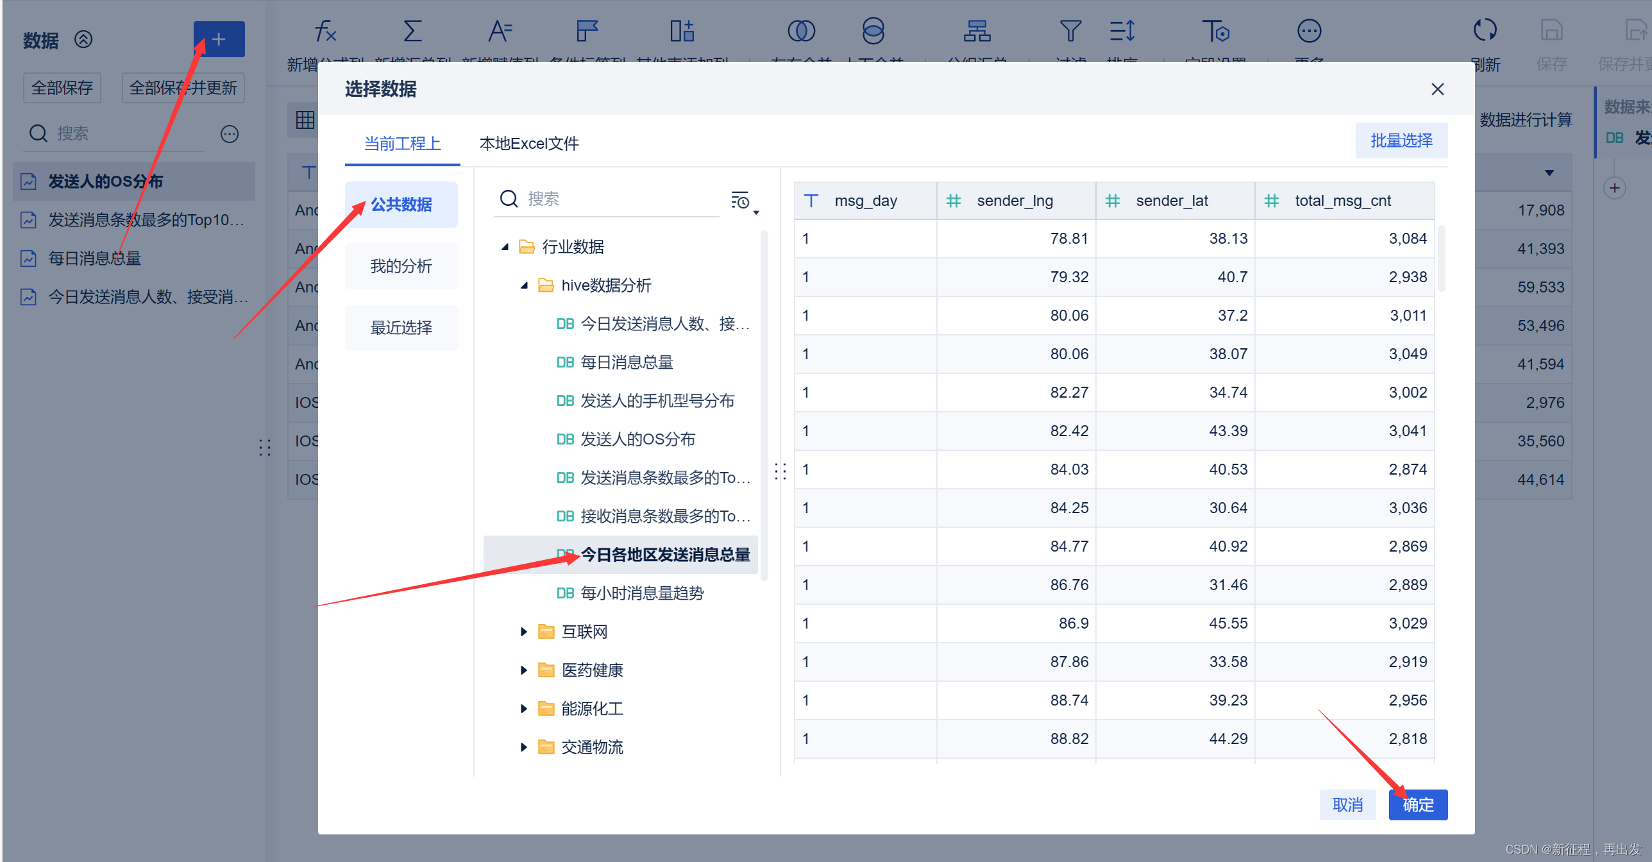Click the 批量选择 button
Screen dimensions: 1652x862
(1401, 140)
